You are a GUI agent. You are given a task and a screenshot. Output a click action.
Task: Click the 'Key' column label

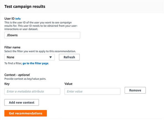click(x=7, y=84)
